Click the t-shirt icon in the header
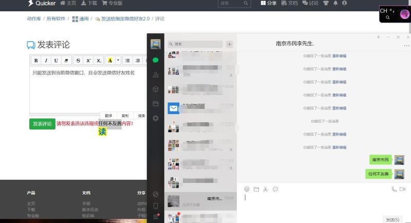 click(x=326, y=3)
